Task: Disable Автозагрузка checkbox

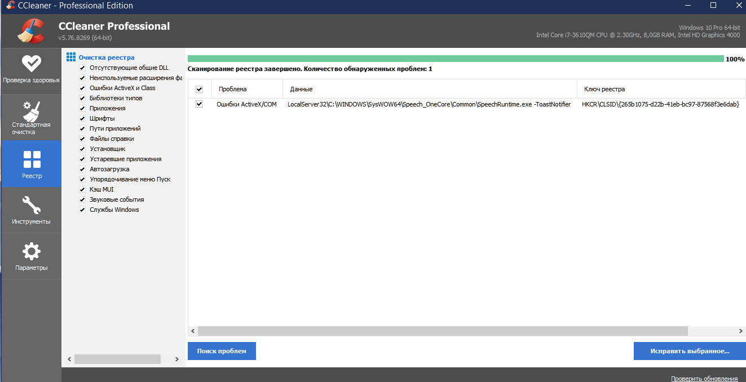Action: (82, 169)
